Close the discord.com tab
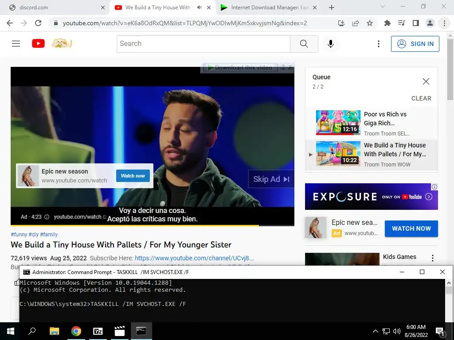 tap(103, 8)
